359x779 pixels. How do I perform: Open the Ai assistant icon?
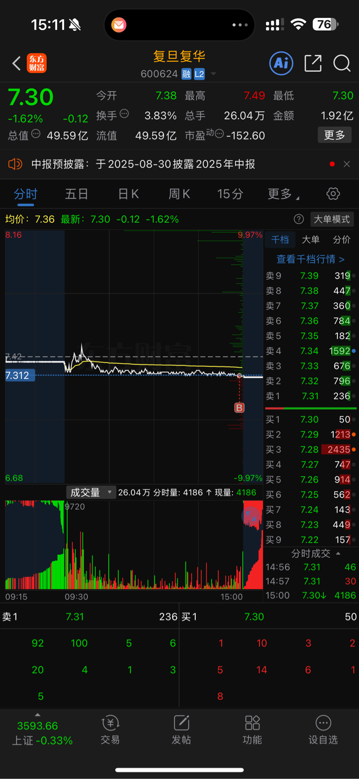[x=281, y=63]
